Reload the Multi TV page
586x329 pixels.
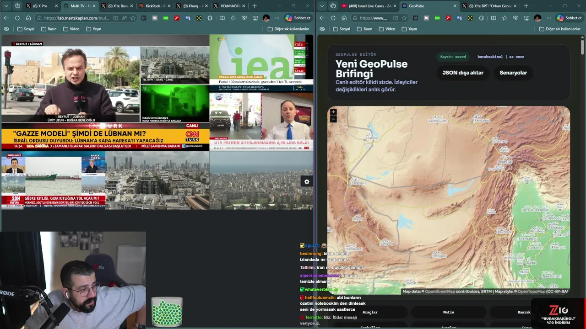17,18
